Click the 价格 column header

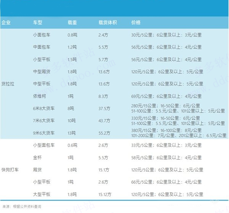136,22
